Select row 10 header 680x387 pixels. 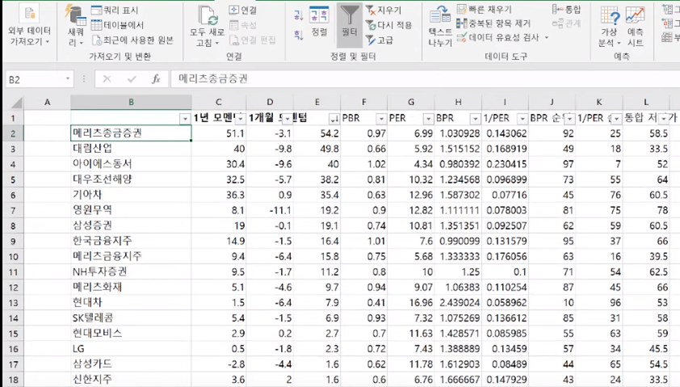[13, 256]
